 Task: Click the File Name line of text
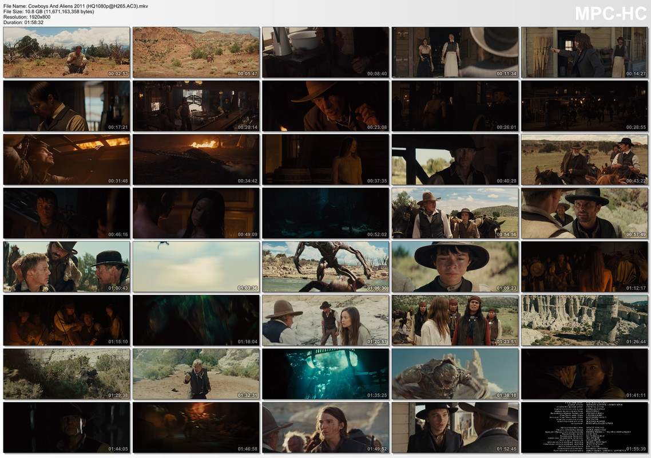76,6
